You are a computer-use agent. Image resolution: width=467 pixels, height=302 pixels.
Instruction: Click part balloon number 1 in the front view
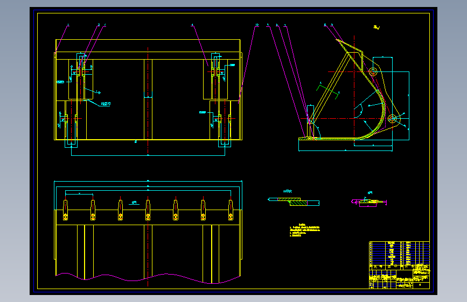coord(68,25)
